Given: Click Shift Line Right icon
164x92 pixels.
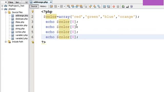Looking at the screenshot, I should pyautogui.click(x=108, y=6).
